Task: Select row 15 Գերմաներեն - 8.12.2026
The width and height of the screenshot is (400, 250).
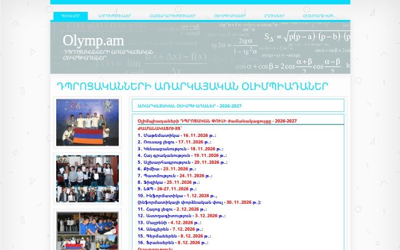Action: point(174,236)
